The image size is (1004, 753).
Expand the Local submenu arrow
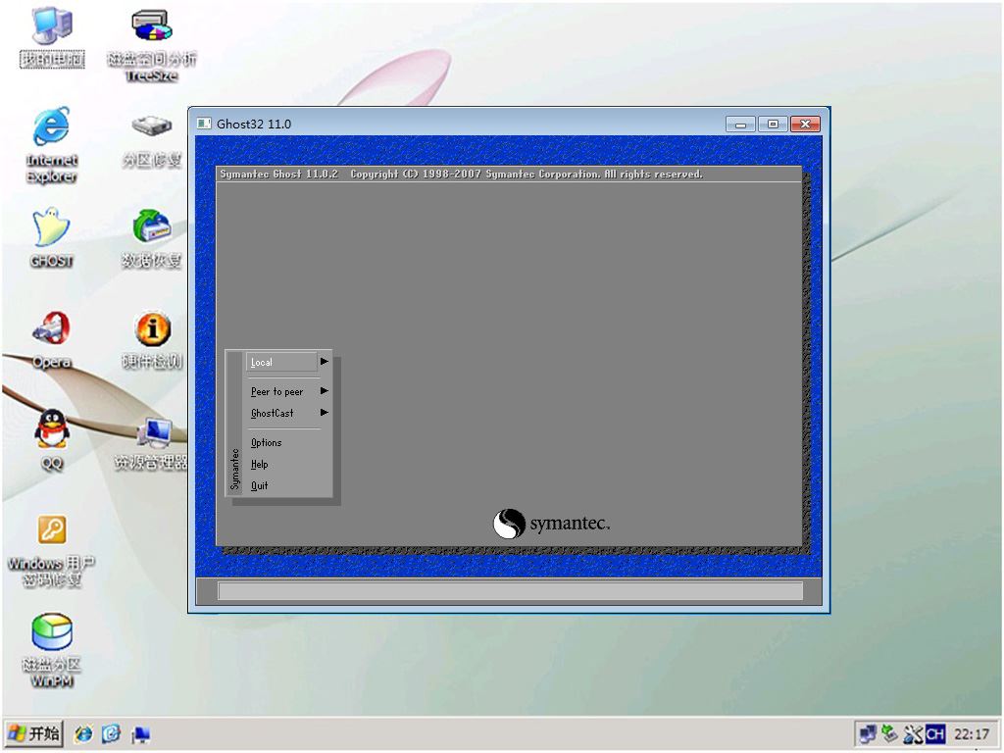point(324,361)
